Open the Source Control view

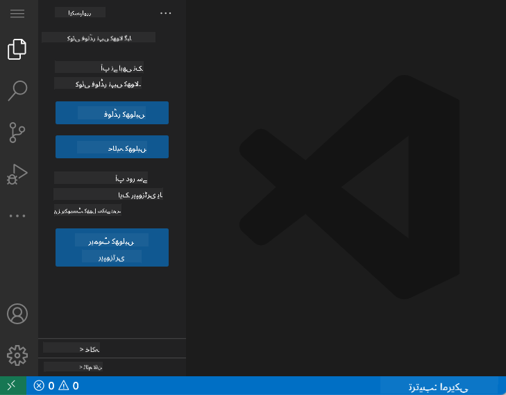pos(17,132)
